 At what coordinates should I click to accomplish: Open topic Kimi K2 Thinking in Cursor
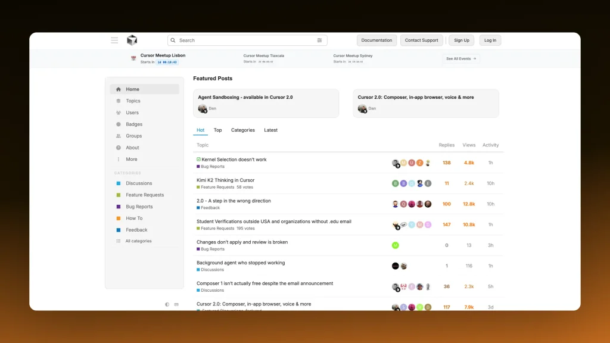click(225, 180)
